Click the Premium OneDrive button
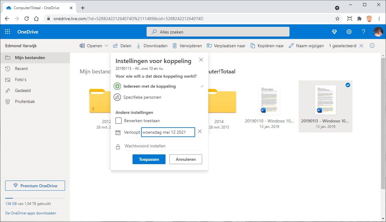Viewport: 386px width, 222px height. point(35,186)
